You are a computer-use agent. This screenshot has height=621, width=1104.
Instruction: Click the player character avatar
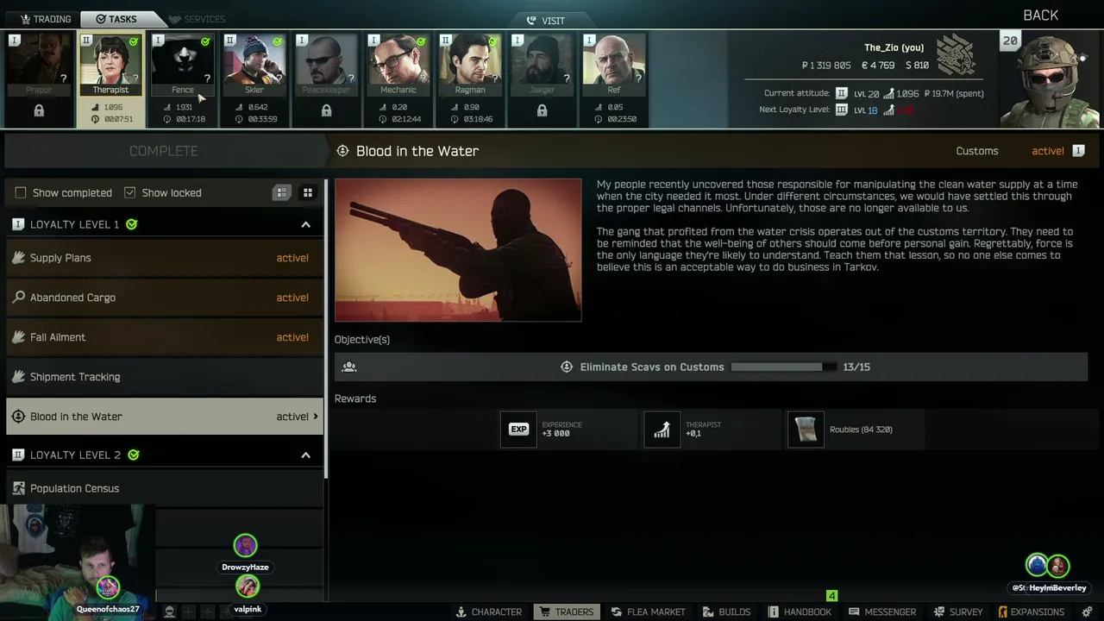point(1050,79)
